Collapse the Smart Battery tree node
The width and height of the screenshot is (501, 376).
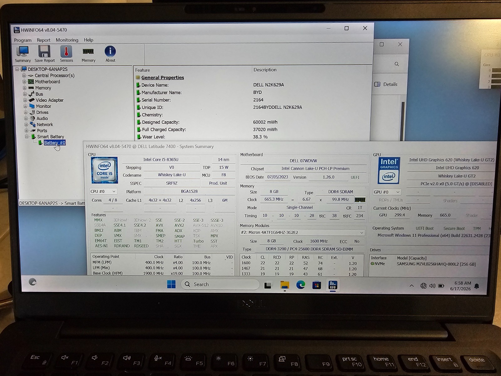point(27,137)
